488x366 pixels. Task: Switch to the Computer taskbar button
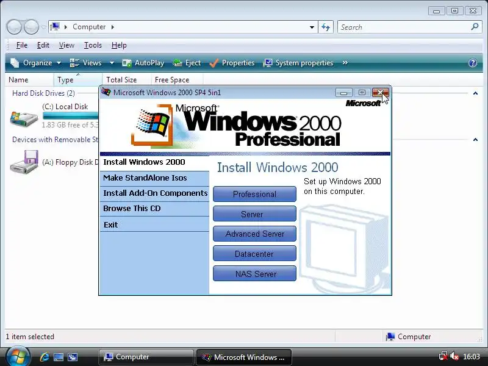pyautogui.click(x=146, y=357)
